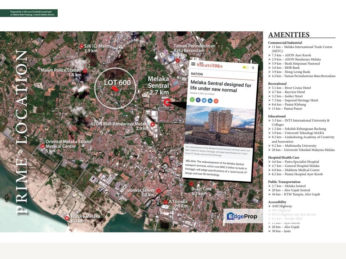Viewport: 346px width, 259px height.
Task: Click the Malim Police Station map pin
Action: coord(85,71)
